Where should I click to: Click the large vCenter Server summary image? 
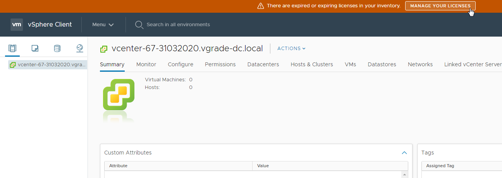pyautogui.click(x=119, y=94)
